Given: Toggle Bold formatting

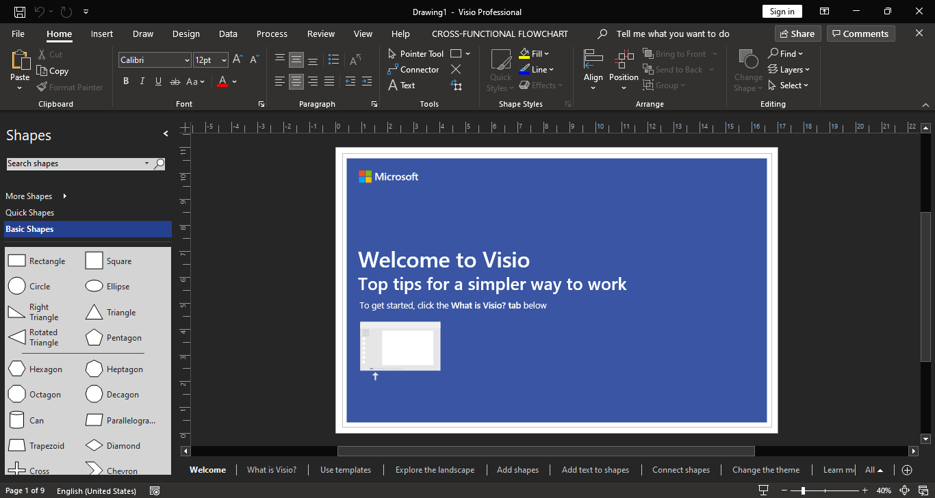Looking at the screenshot, I should coord(126,81).
